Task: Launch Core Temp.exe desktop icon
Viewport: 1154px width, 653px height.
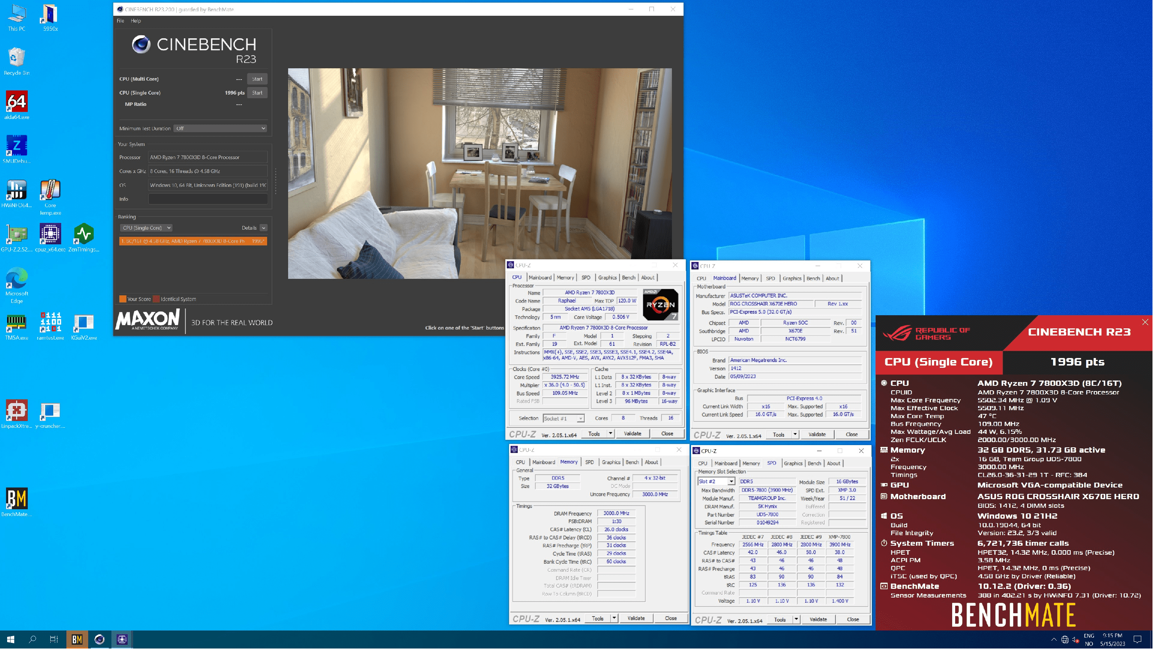Action: tap(50, 198)
